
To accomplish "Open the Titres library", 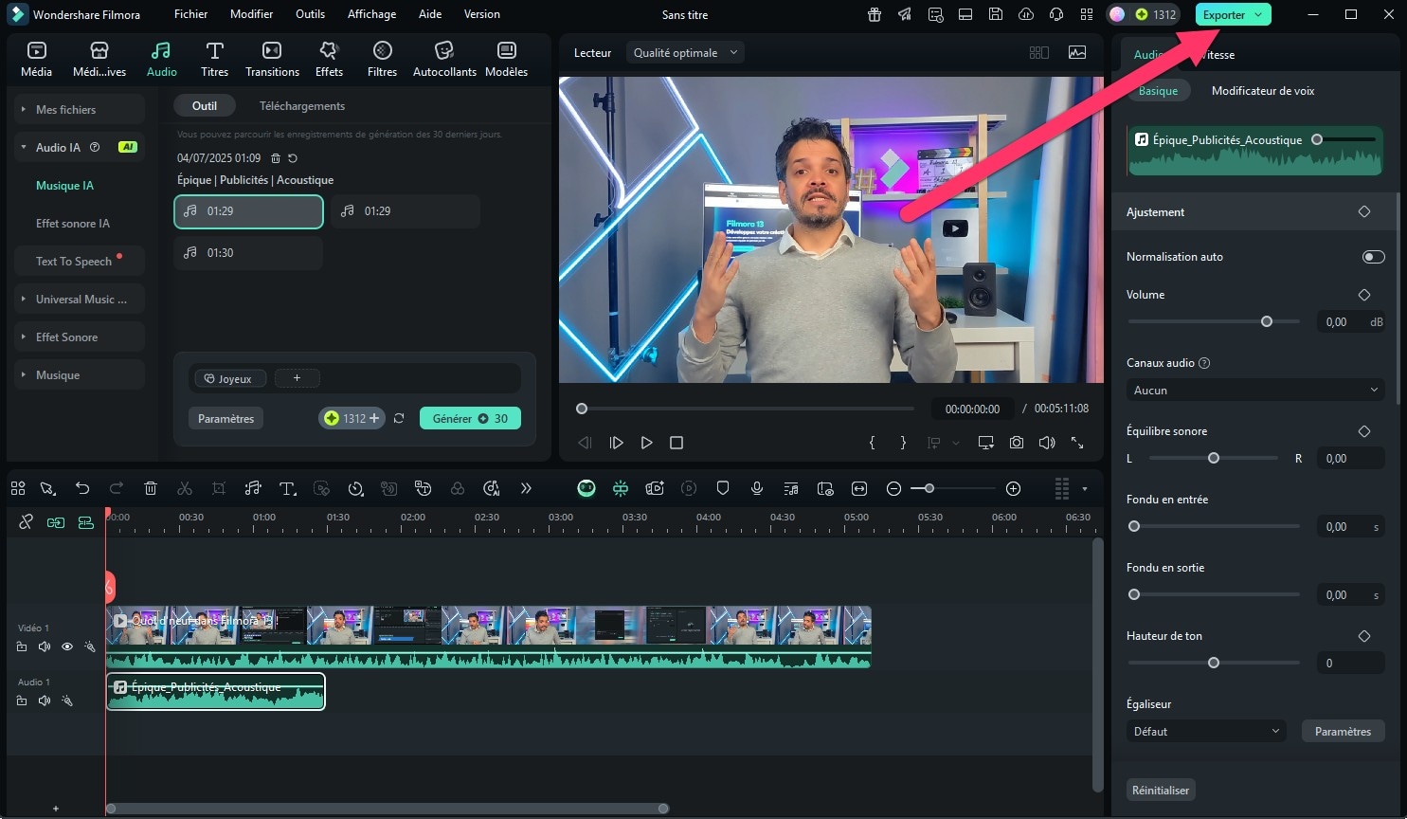I will [214, 60].
